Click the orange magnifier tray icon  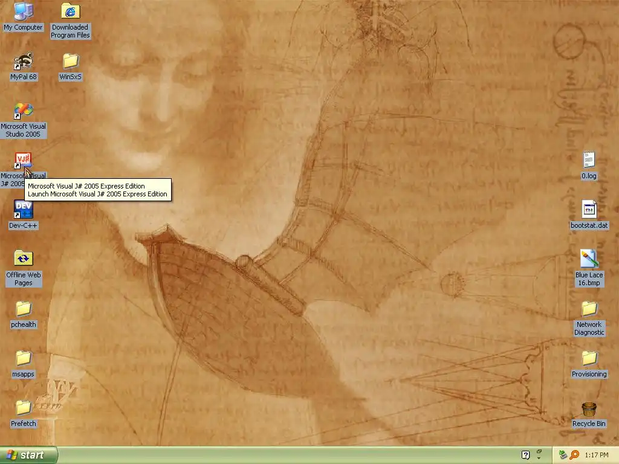coord(574,455)
